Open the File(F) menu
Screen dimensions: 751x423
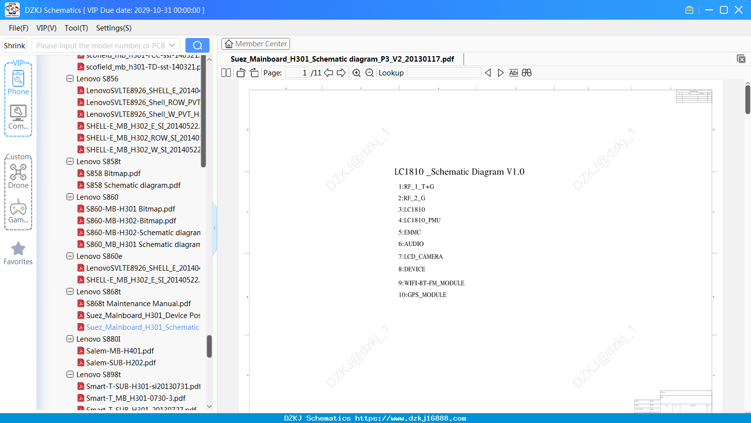[19, 28]
